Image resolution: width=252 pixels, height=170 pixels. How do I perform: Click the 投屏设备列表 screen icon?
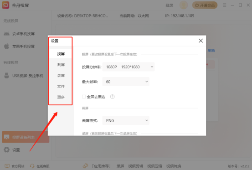[6, 137]
